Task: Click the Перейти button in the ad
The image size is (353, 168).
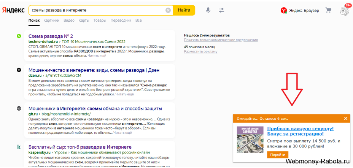Action: (x=278, y=155)
